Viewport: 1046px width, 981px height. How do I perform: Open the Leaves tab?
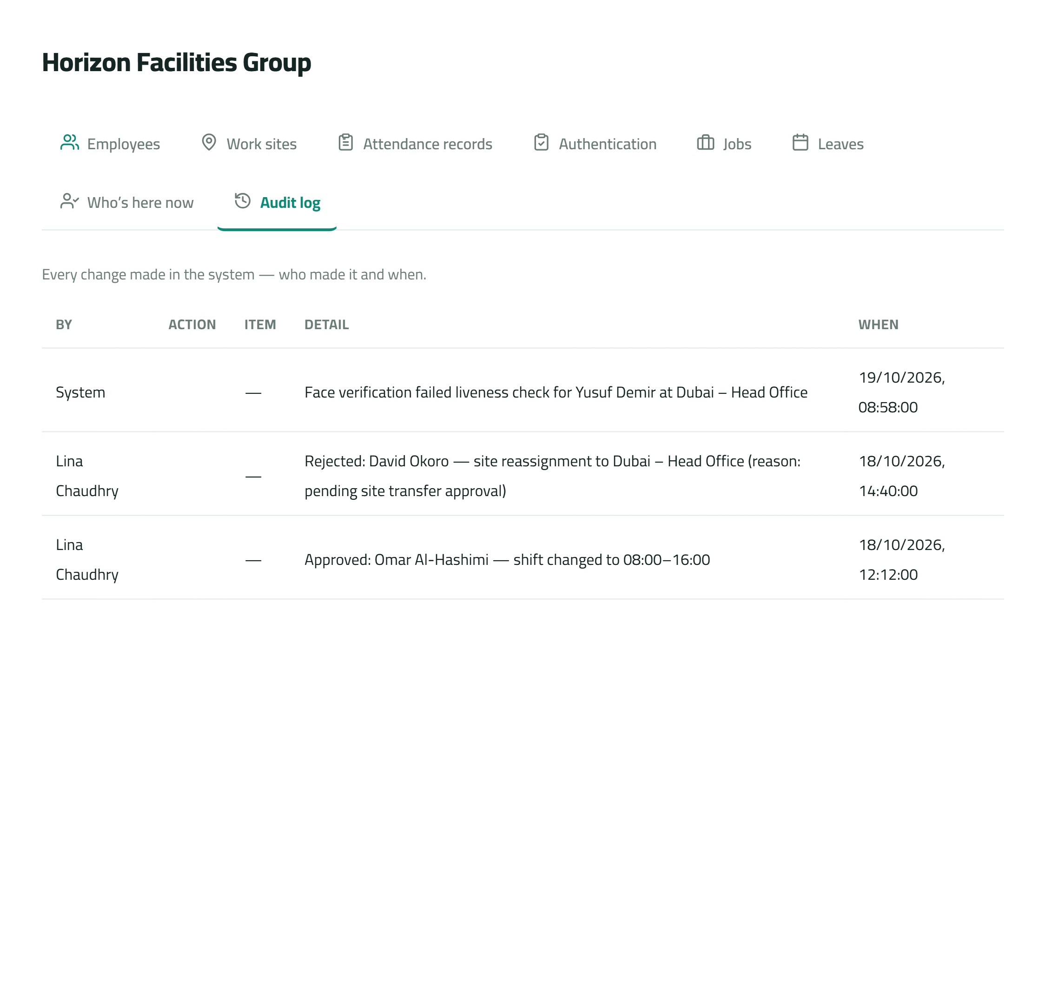828,144
